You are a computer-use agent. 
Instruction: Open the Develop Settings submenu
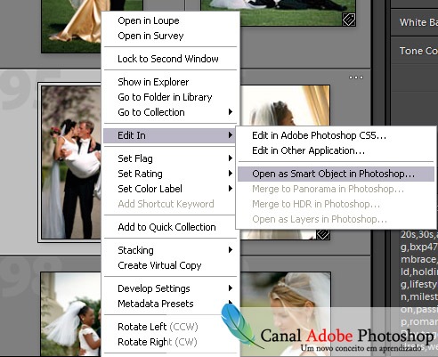tap(170, 288)
